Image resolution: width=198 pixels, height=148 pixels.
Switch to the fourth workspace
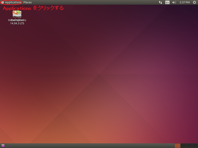[x=195, y=146]
